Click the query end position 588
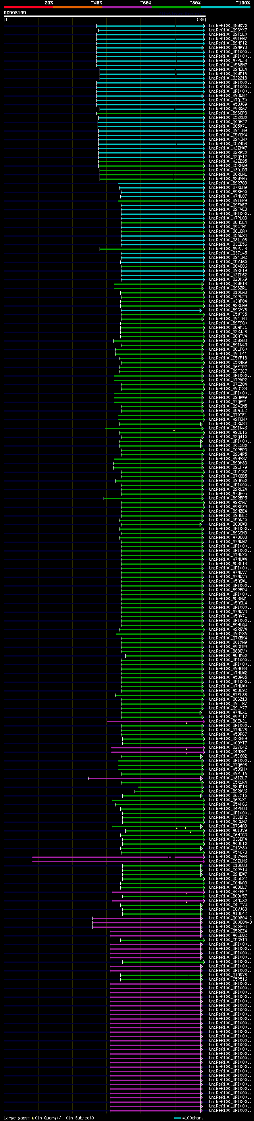This screenshot has width=254, height=1121. pyautogui.click(x=200, y=20)
